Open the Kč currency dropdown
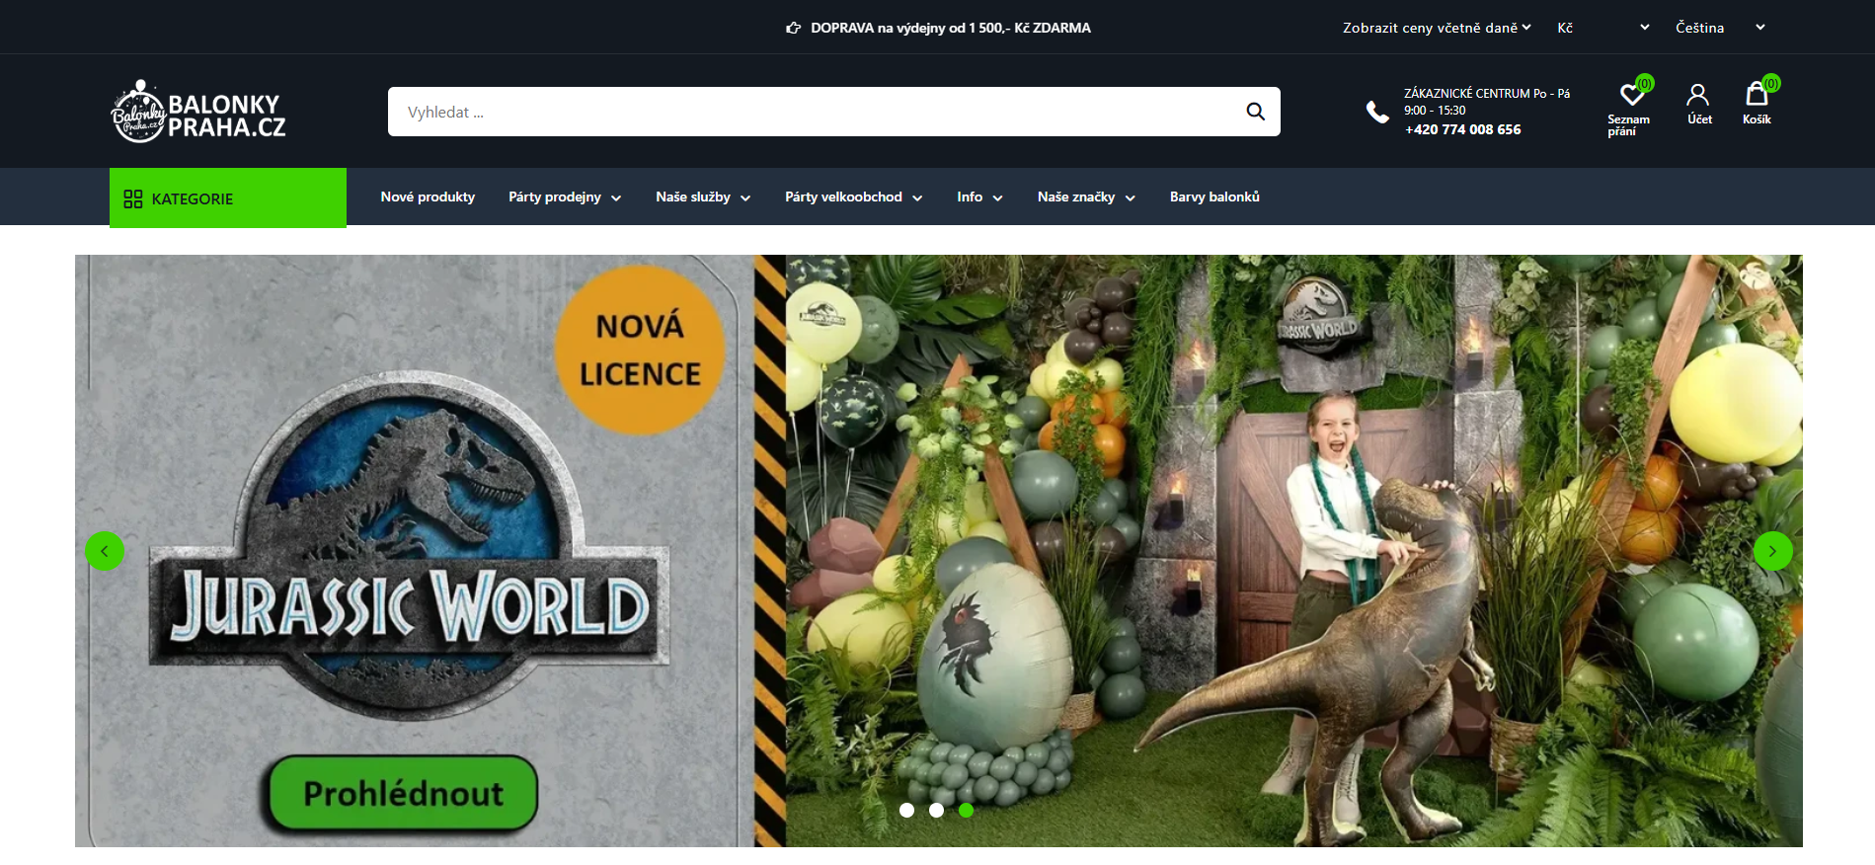Image resolution: width=1875 pixels, height=865 pixels. click(1602, 28)
